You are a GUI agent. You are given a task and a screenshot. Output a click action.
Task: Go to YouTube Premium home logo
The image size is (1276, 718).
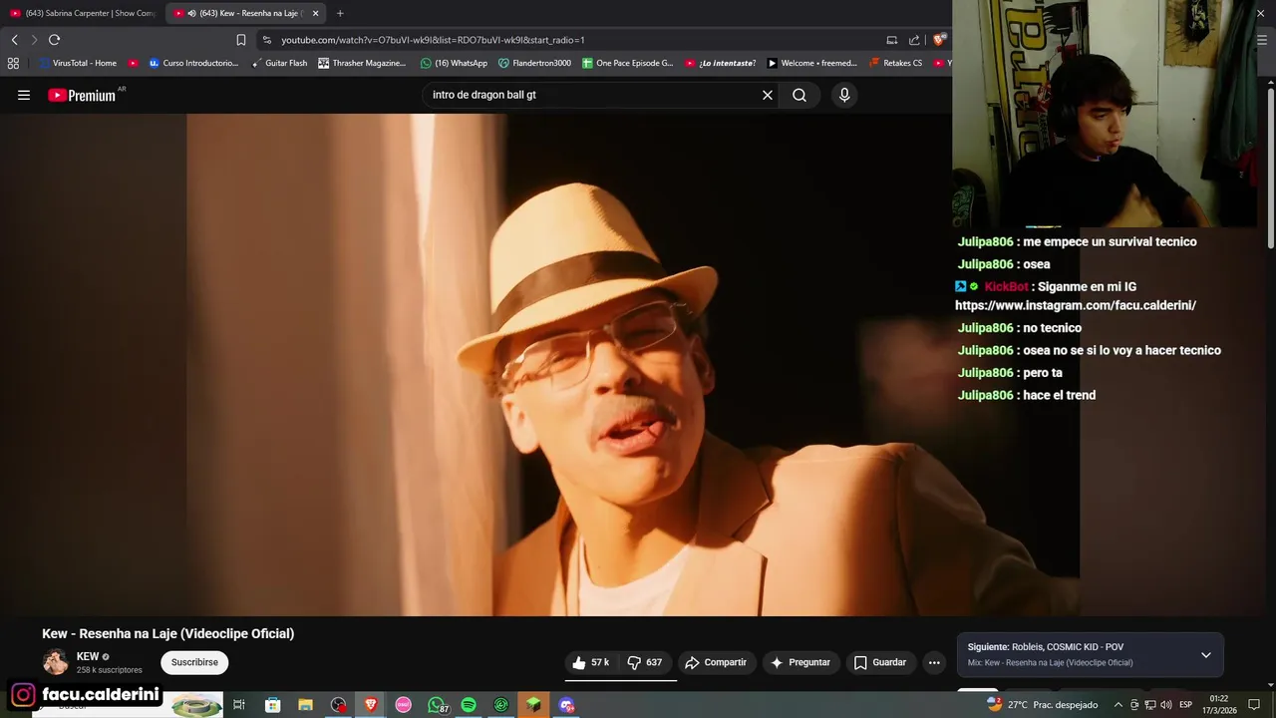pyautogui.click(x=82, y=96)
